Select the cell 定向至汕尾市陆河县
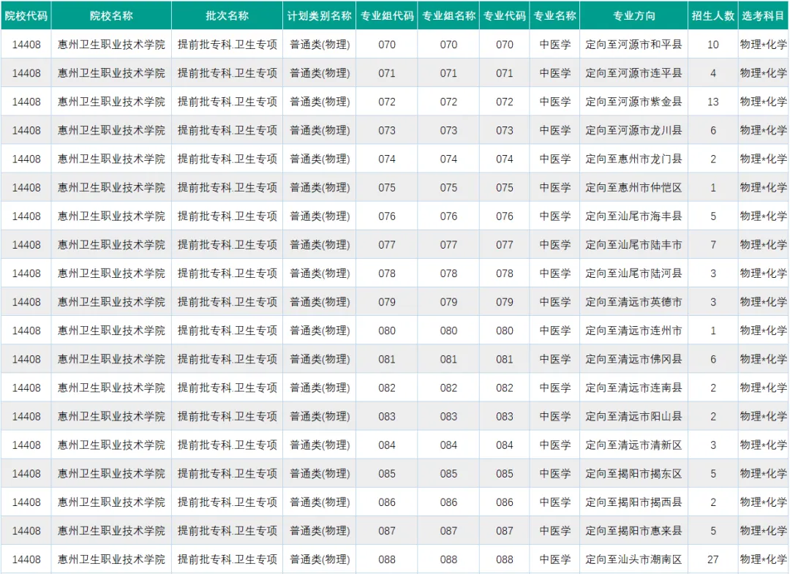This screenshot has height=574, width=790. coord(633,273)
